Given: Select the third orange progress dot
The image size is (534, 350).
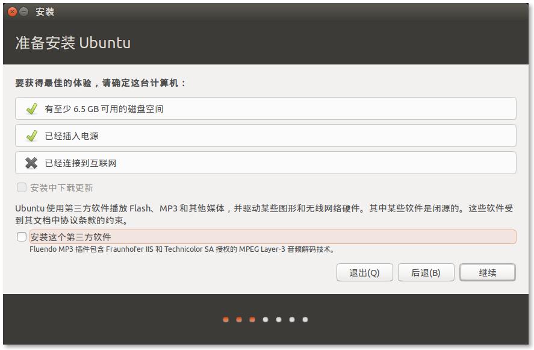Looking at the screenshot, I should click(x=252, y=320).
